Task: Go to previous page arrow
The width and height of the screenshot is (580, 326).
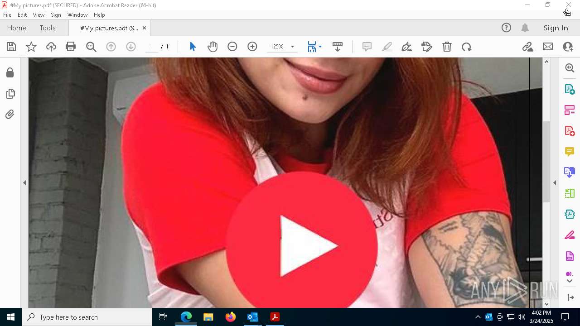Action: coord(111,47)
